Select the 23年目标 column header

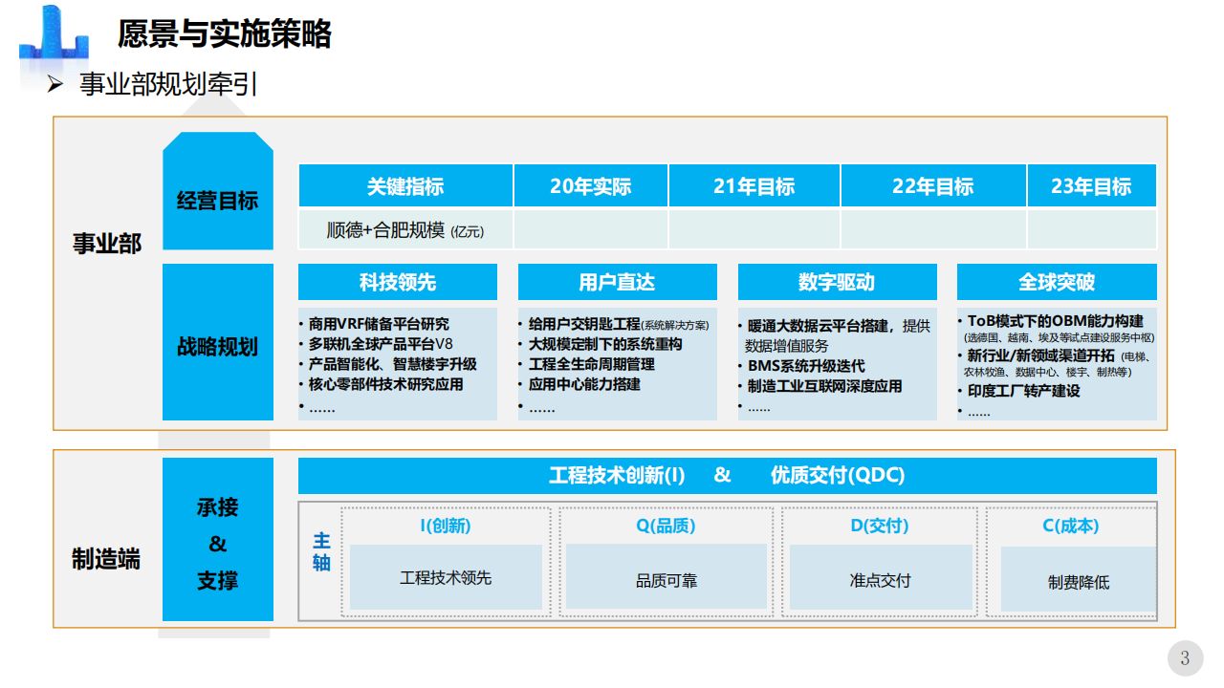pyautogui.click(x=1092, y=186)
